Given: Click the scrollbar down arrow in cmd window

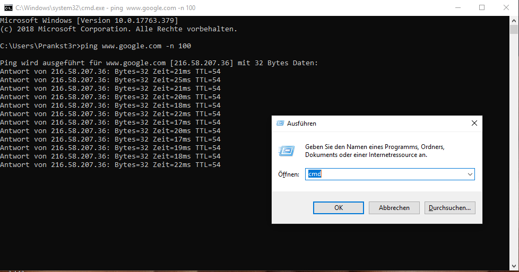Looking at the screenshot, I should point(514,266).
